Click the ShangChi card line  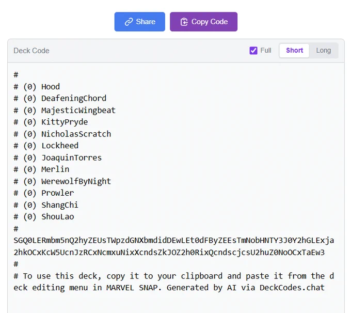[x=46, y=205]
